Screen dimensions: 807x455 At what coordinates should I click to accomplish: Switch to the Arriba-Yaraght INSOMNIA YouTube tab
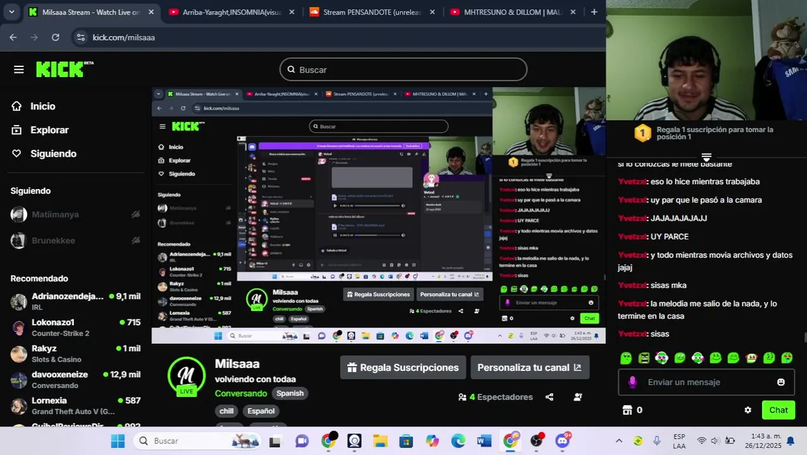[232, 12]
